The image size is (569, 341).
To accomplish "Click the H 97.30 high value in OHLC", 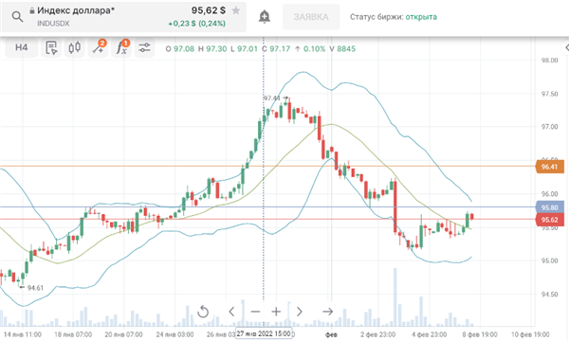I will (x=212, y=49).
